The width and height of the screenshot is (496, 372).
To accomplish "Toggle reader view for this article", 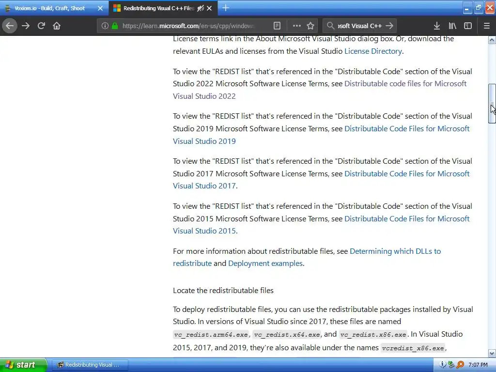I will (277, 26).
